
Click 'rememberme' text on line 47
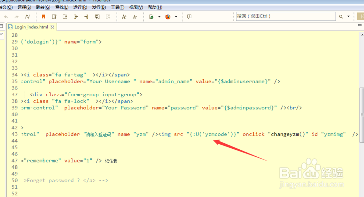click(x=43, y=161)
